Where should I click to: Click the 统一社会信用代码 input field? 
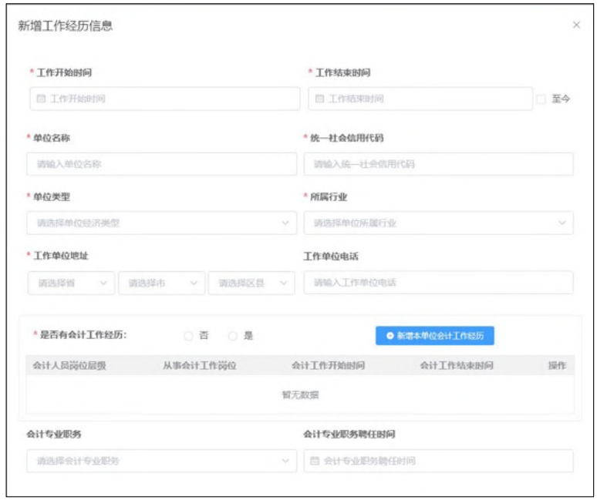click(x=438, y=164)
